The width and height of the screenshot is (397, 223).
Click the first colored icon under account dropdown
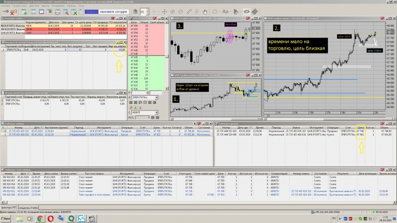(x=131, y=108)
